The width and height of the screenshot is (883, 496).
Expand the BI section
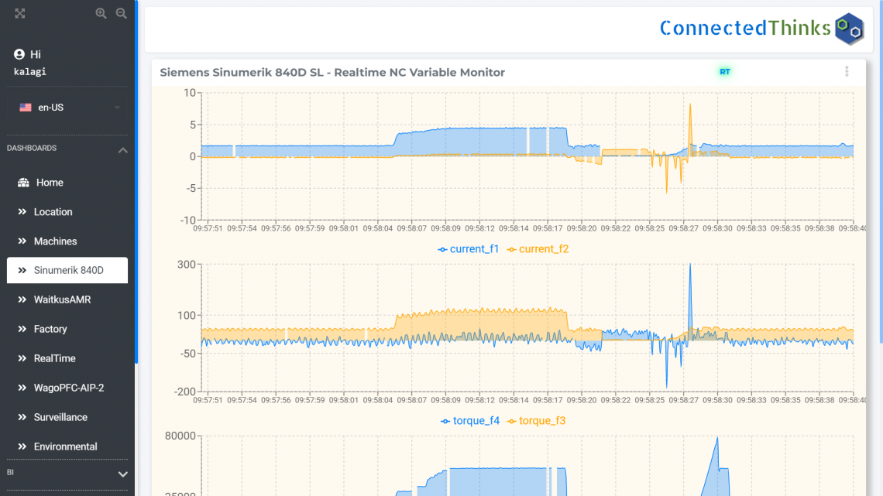122,474
